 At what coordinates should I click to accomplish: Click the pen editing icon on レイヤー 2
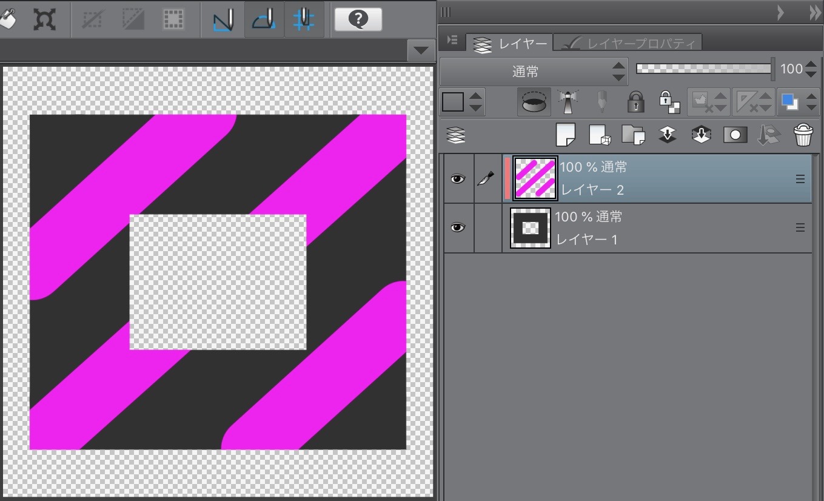[x=487, y=179]
